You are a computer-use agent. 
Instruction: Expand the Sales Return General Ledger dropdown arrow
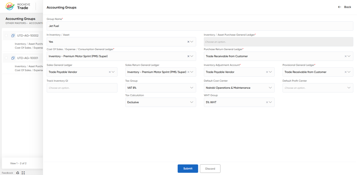pyautogui.click(x=192, y=72)
